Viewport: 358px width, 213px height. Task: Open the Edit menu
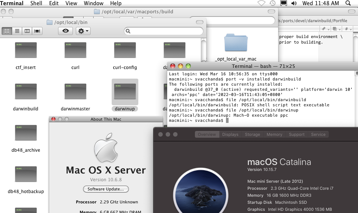[54, 3]
